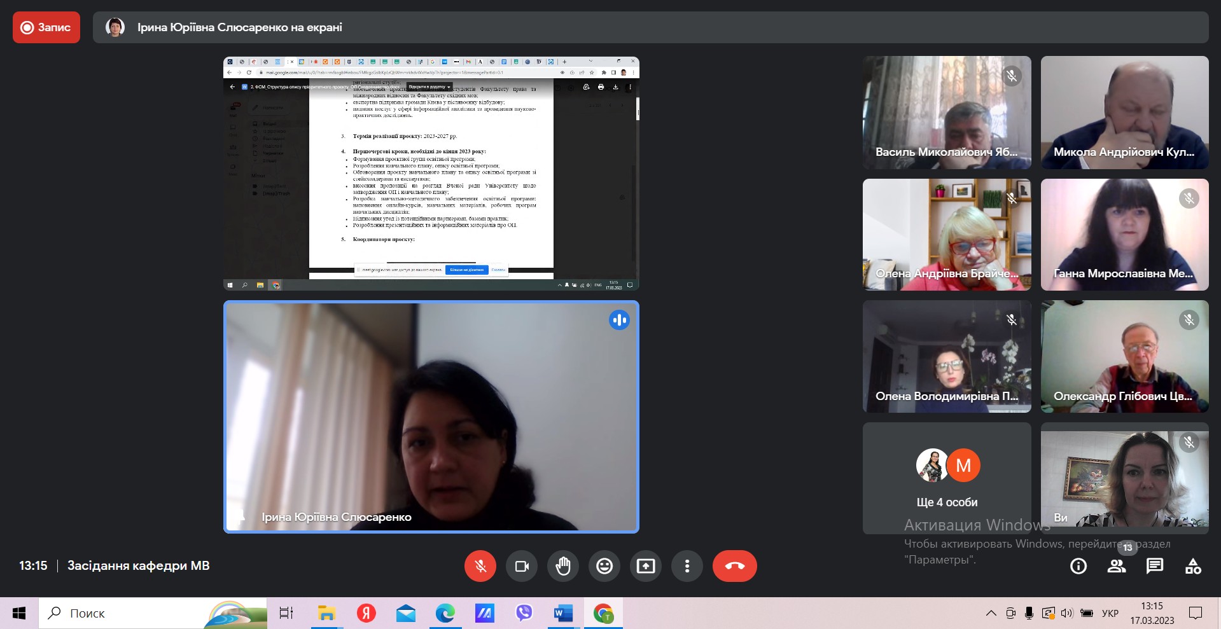The image size is (1221, 629).
Task: Select Ірина Юріївна Слюсаренко's video tile
Action: coord(431,417)
